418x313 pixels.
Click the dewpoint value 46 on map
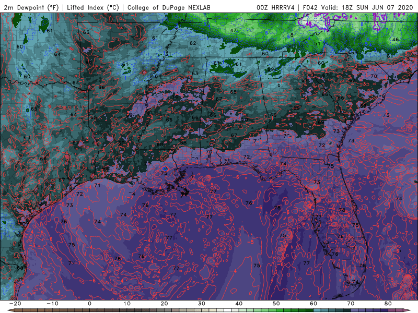[x=396, y=40]
